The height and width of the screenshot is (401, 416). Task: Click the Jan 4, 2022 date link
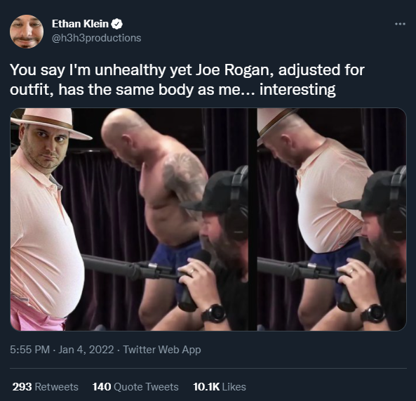[86, 350]
